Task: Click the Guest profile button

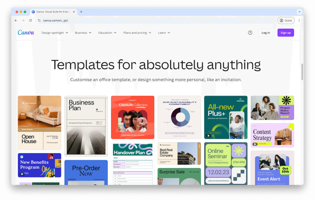Action: coord(286,21)
